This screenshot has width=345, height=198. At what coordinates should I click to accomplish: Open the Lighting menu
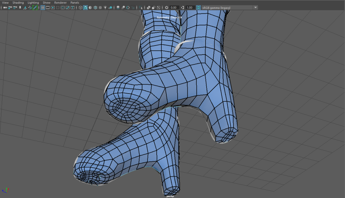[33, 2]
